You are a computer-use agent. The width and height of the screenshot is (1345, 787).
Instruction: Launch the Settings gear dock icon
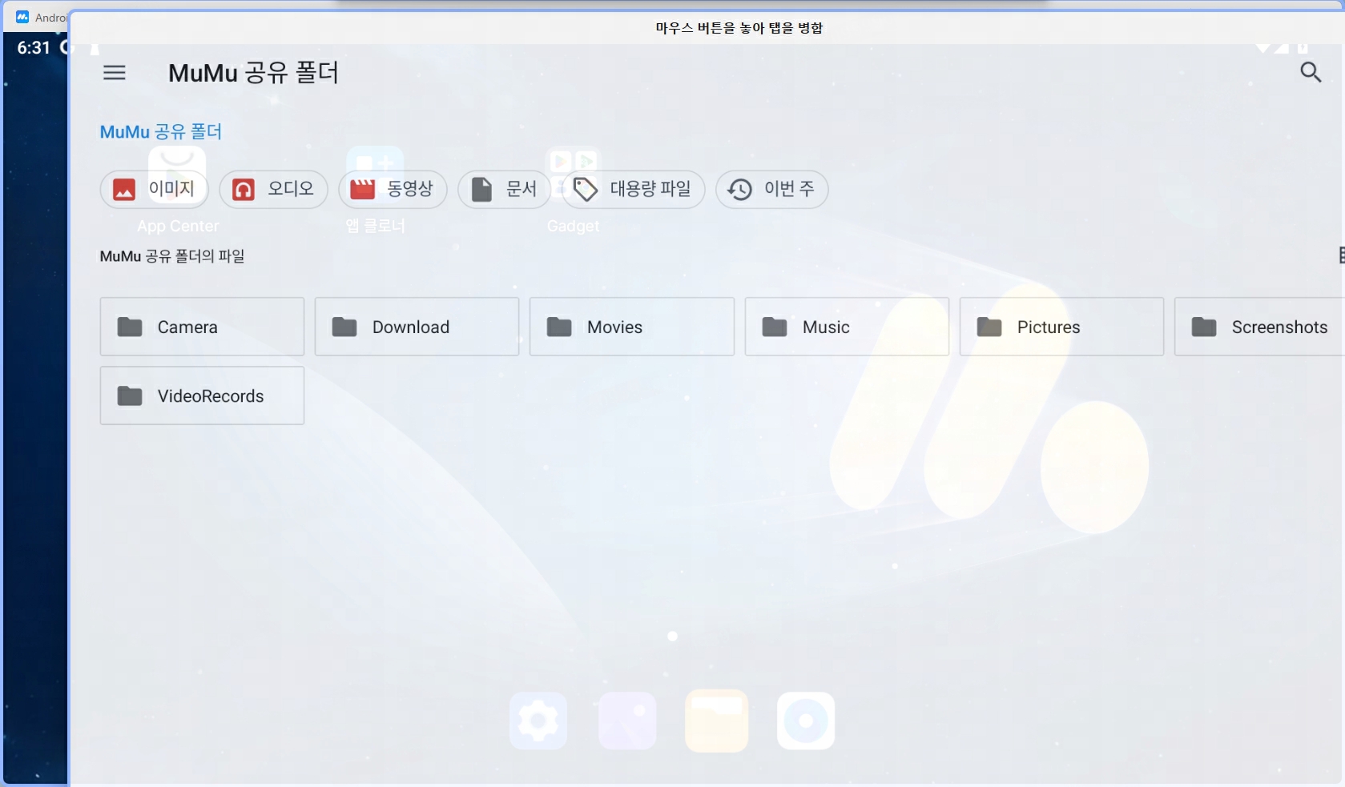click(538, 721)
